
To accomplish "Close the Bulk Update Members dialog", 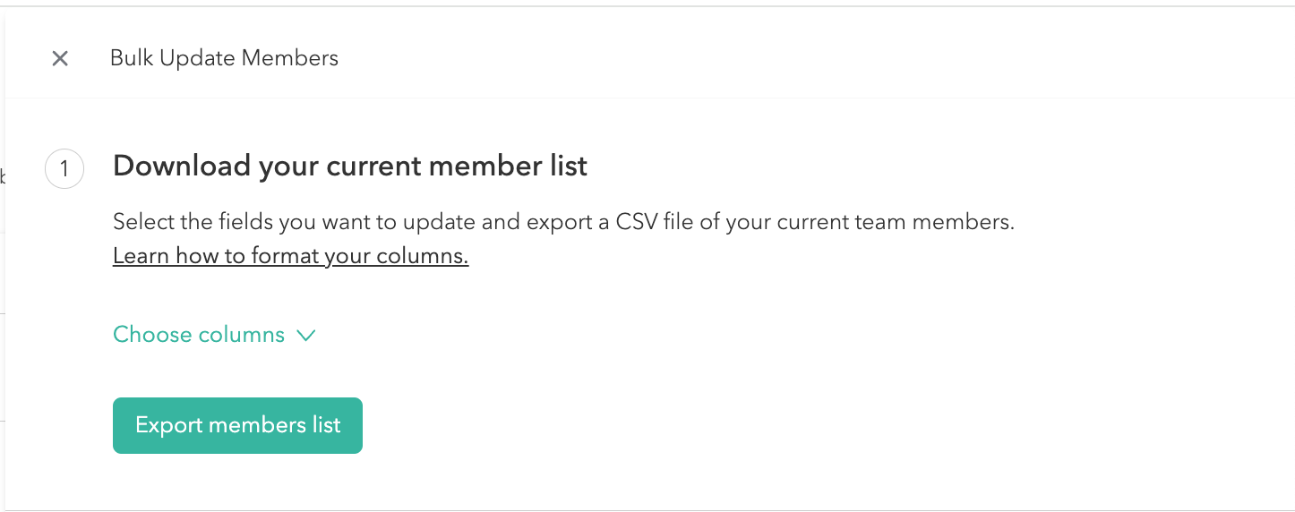I will 60,59.
